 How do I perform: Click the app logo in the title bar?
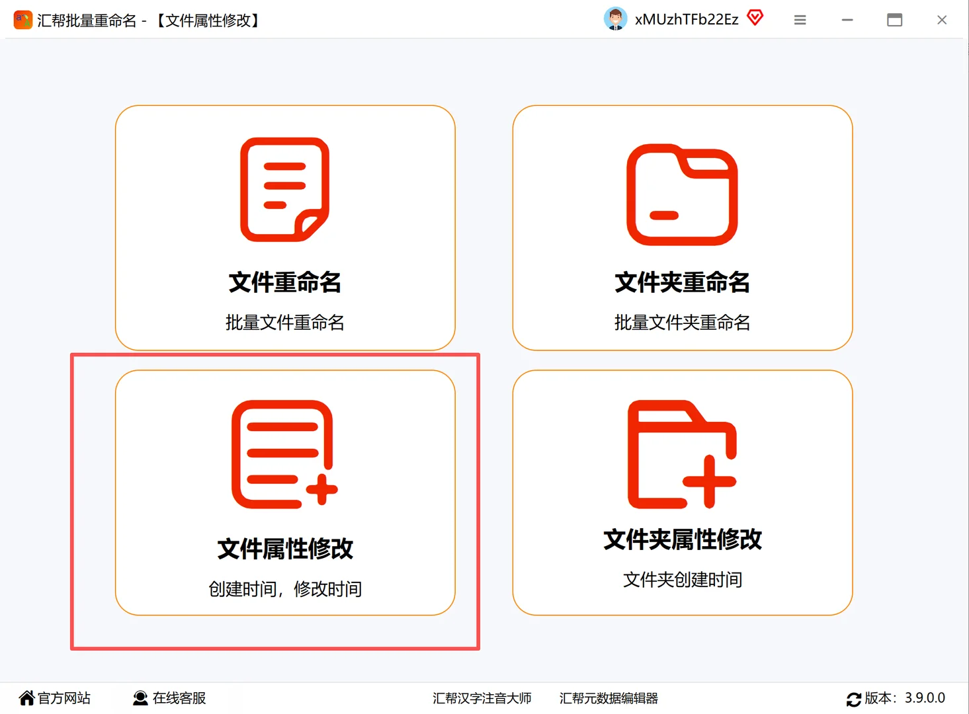click(x=22, y=19)
